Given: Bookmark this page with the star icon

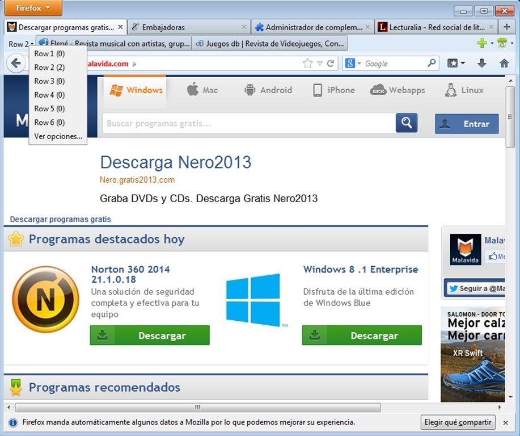Looking at the screenshot, I should (307, 63).
